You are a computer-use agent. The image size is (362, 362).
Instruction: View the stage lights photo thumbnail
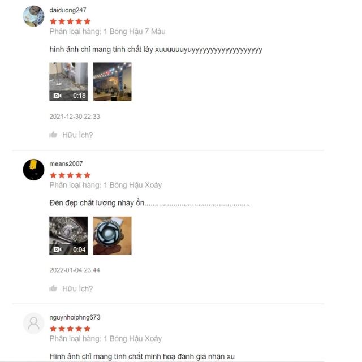pos(113,81)
